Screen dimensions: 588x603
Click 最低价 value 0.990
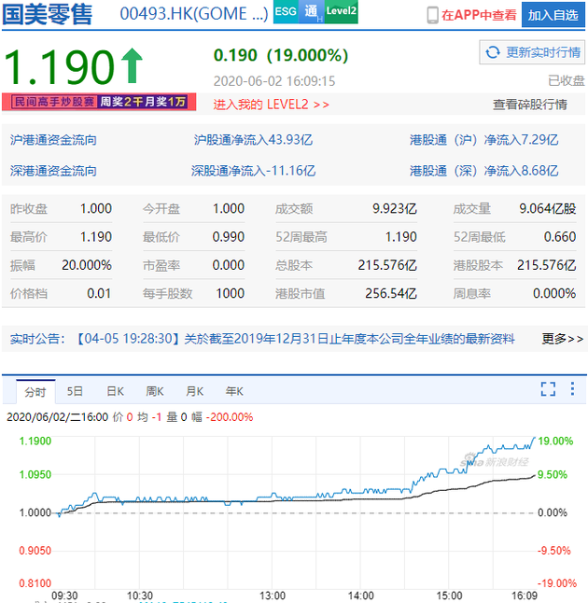click(x=229, y=237)
